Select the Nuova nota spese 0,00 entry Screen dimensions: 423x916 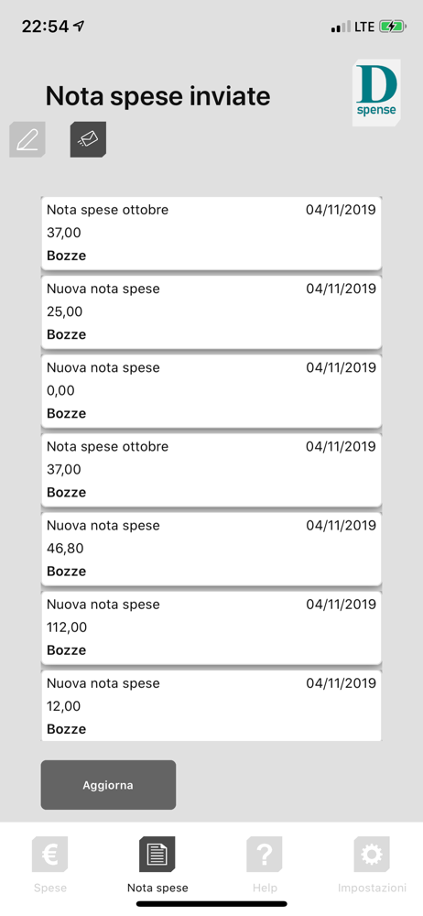[211, 391]
